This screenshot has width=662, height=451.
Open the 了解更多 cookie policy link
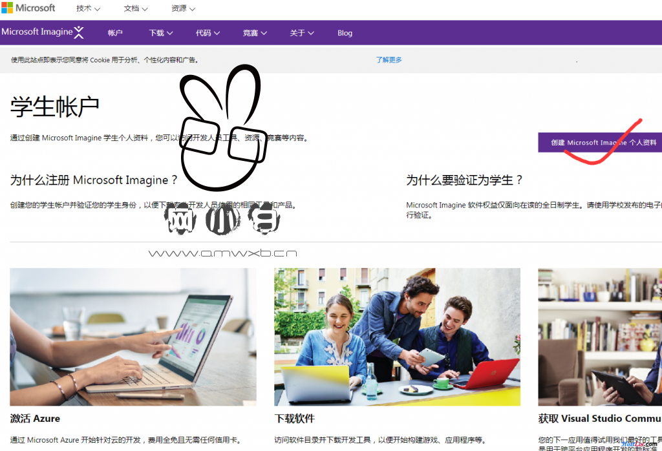[x=388, y=59]
